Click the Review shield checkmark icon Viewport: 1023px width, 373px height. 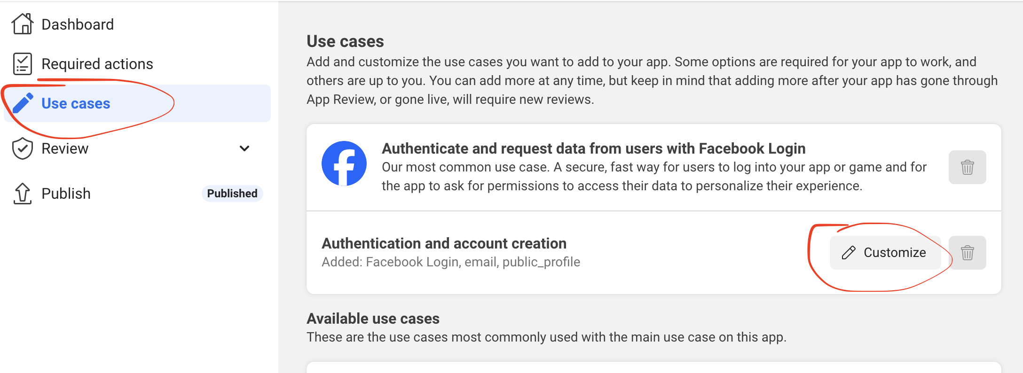(x=23, y=148)
